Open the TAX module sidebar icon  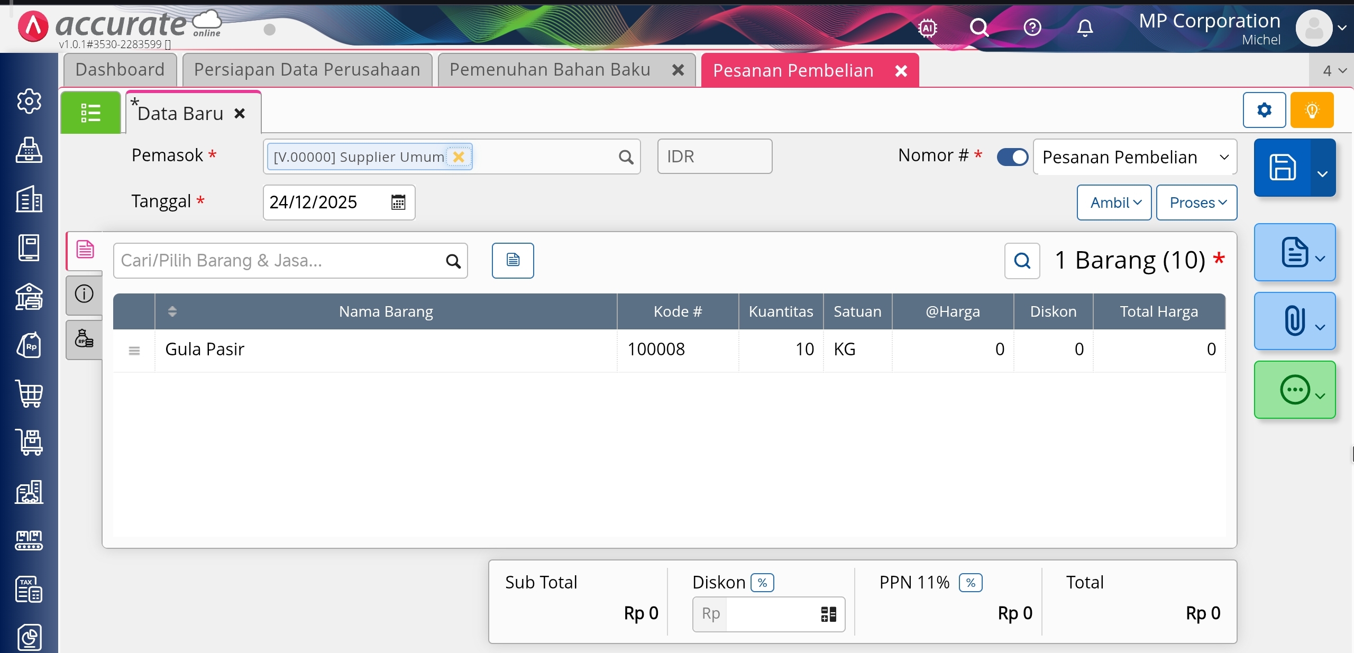click(x=29, y=589)
